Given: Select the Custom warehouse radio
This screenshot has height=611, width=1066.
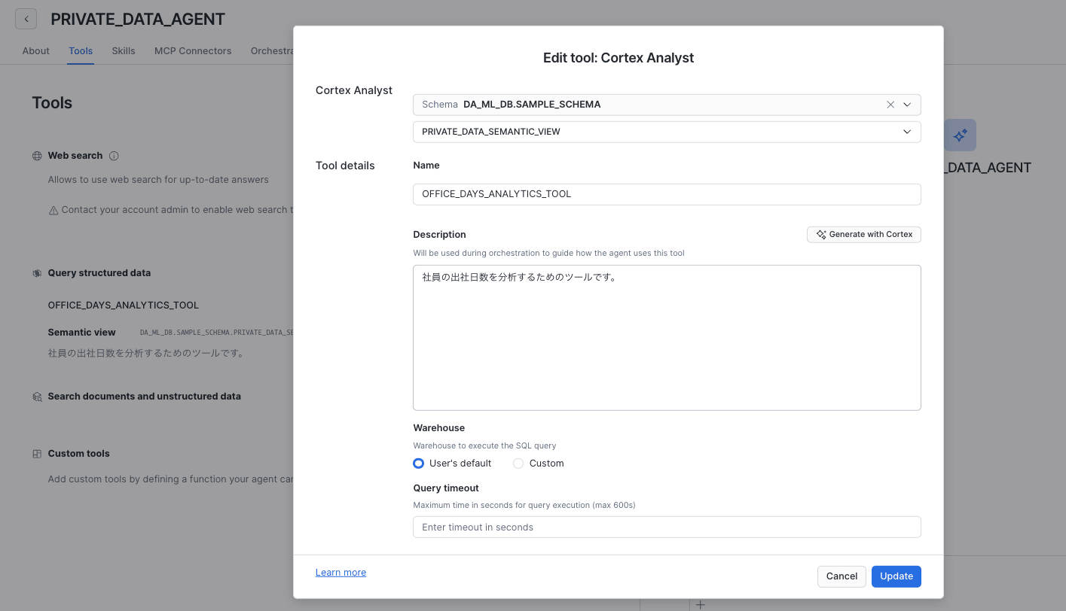Looking at the screenshot, I should coord(518,464).
